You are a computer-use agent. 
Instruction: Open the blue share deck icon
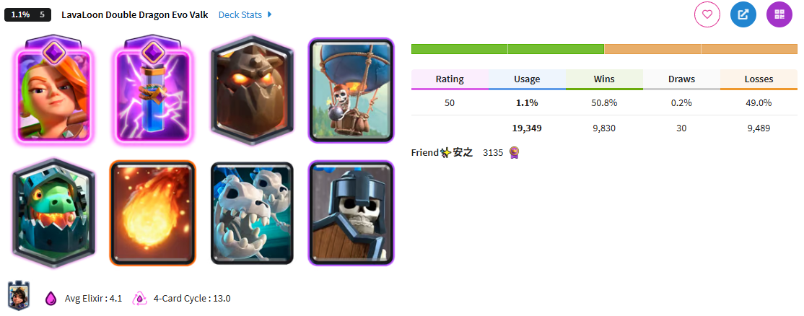coord(743,14)
